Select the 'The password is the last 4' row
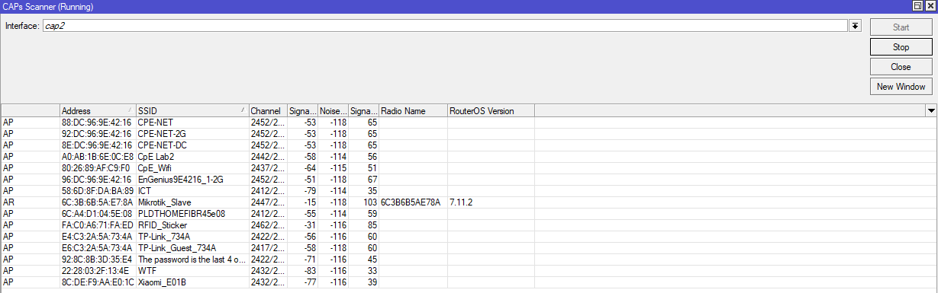The width and height of the screenshot is (938, 293). coord(469,259)
